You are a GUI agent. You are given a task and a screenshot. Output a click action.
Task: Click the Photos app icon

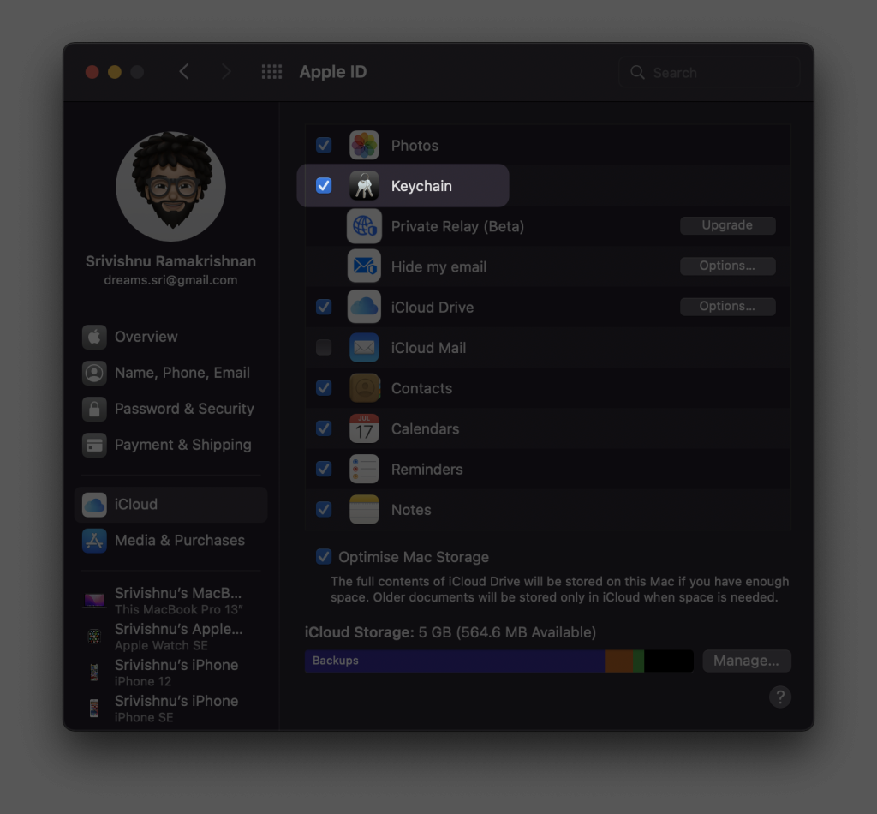(364, 146)
